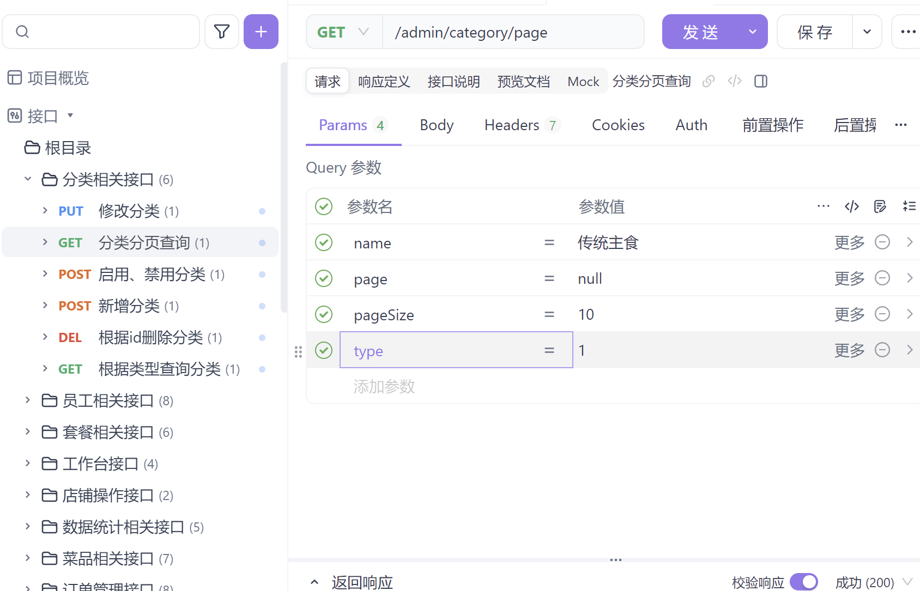Expand the 工作台接口 folder
This screenshot has height=591, width=920.
pos(28,463)
